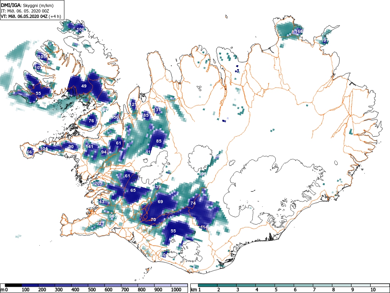Click the map value 321

(100, 223)
